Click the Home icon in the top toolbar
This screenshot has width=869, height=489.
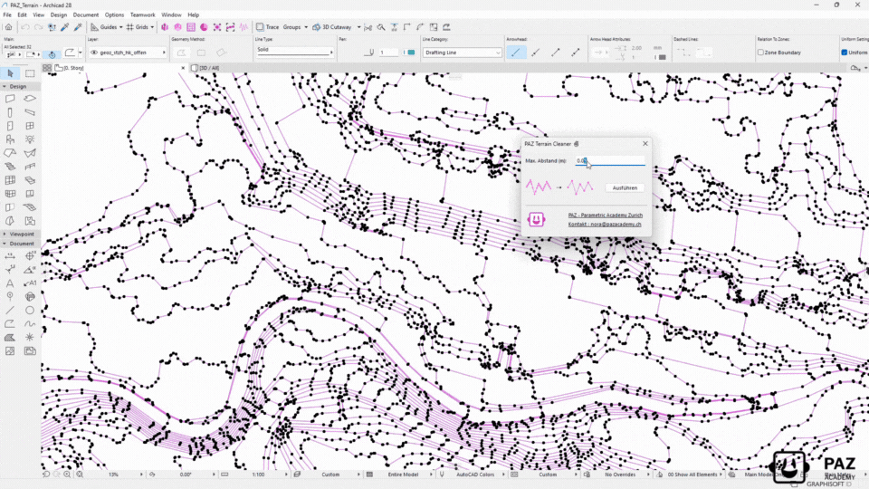pos(9,26)
